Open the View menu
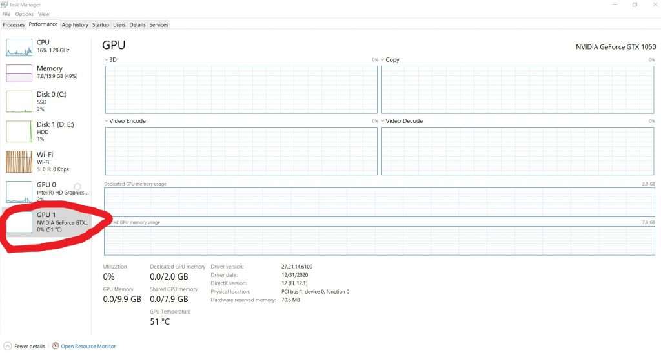661x353 pixels. point(43,14)
